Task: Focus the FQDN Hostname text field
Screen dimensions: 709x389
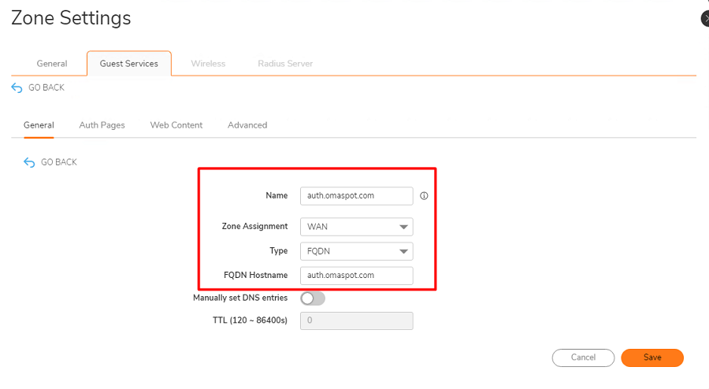Action: pyautogui.click(x=356, y=275)
